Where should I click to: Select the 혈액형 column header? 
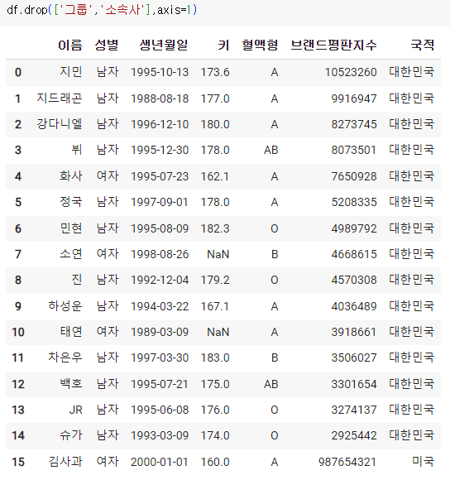point(260,45)
